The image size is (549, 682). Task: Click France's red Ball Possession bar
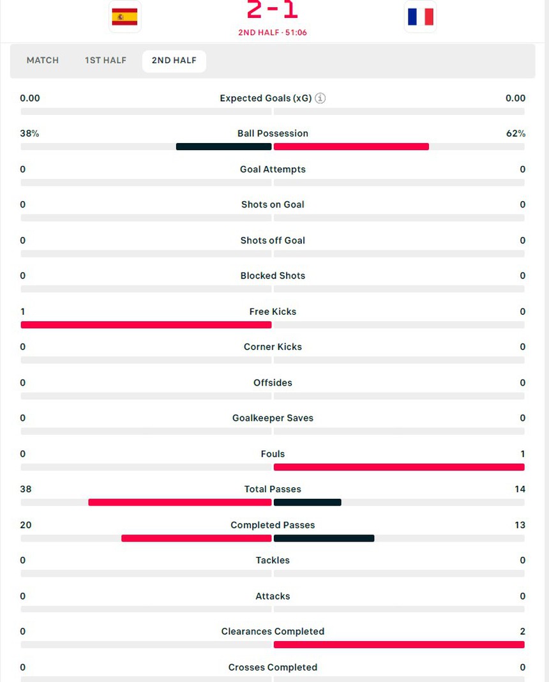tap(351, 147)
